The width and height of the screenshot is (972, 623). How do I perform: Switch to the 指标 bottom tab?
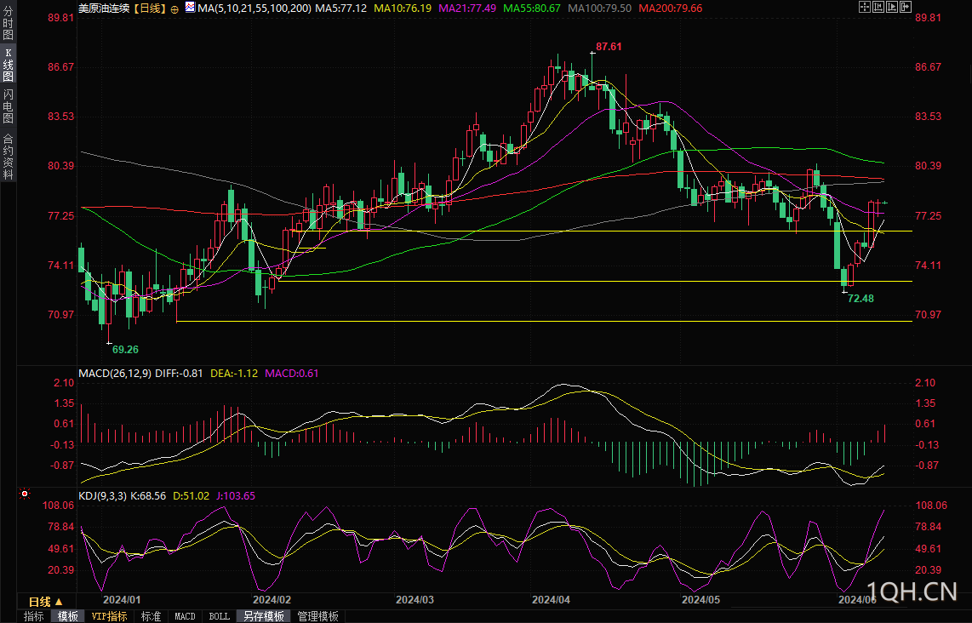click(33, 616)
